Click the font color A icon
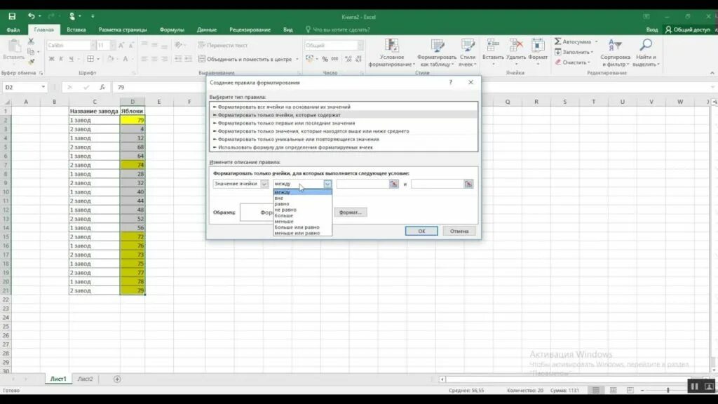 pyautogui.click(x=126, y=59)
